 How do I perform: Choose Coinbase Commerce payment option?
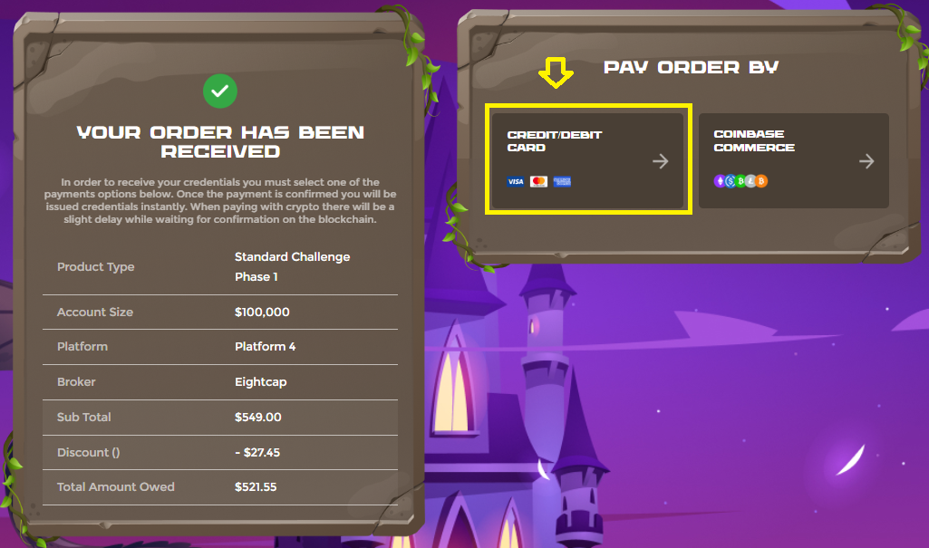point(793,159)
